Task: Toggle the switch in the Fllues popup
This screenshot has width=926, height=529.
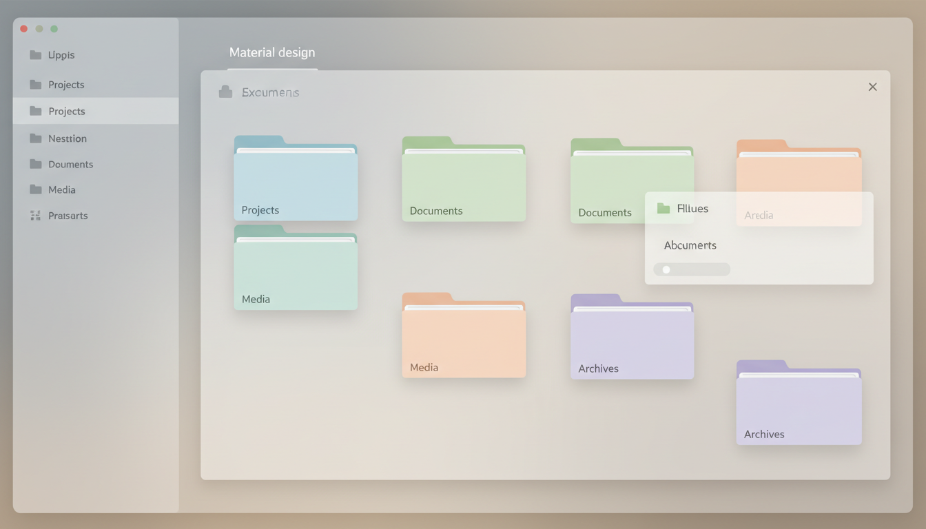Action: point(691,269)
